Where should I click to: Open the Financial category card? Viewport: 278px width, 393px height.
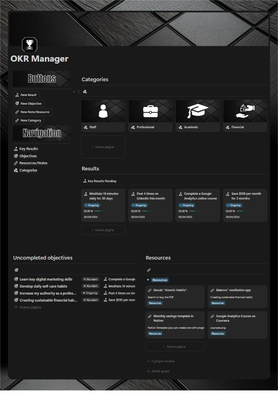coord(245,116)
